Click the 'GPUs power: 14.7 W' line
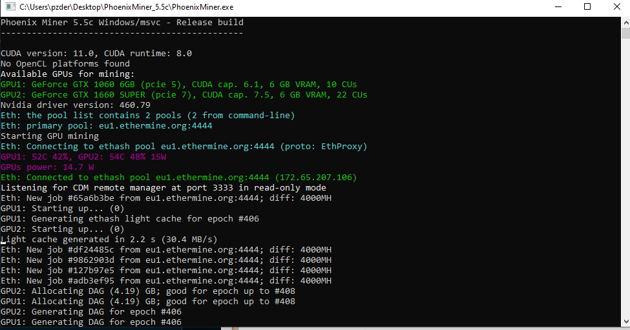 pyautogui.click(x=47, y=167)
